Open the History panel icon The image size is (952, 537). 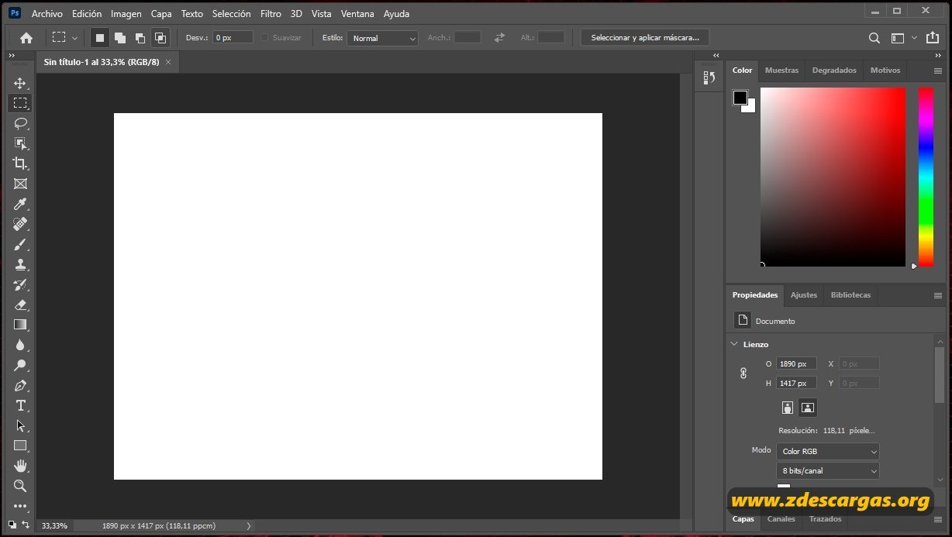[x=709, y=77]
